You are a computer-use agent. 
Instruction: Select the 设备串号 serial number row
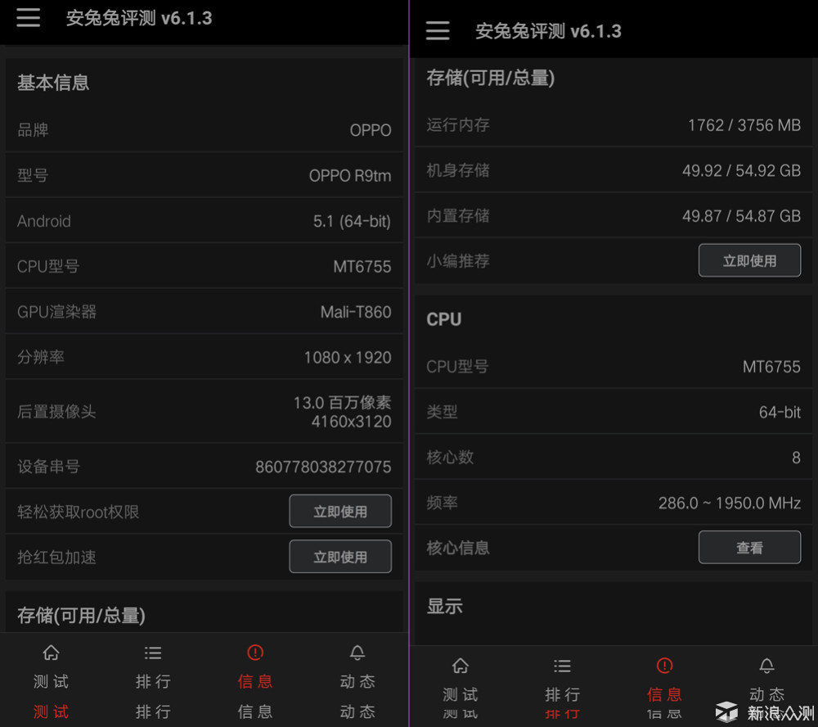(204, 466)
